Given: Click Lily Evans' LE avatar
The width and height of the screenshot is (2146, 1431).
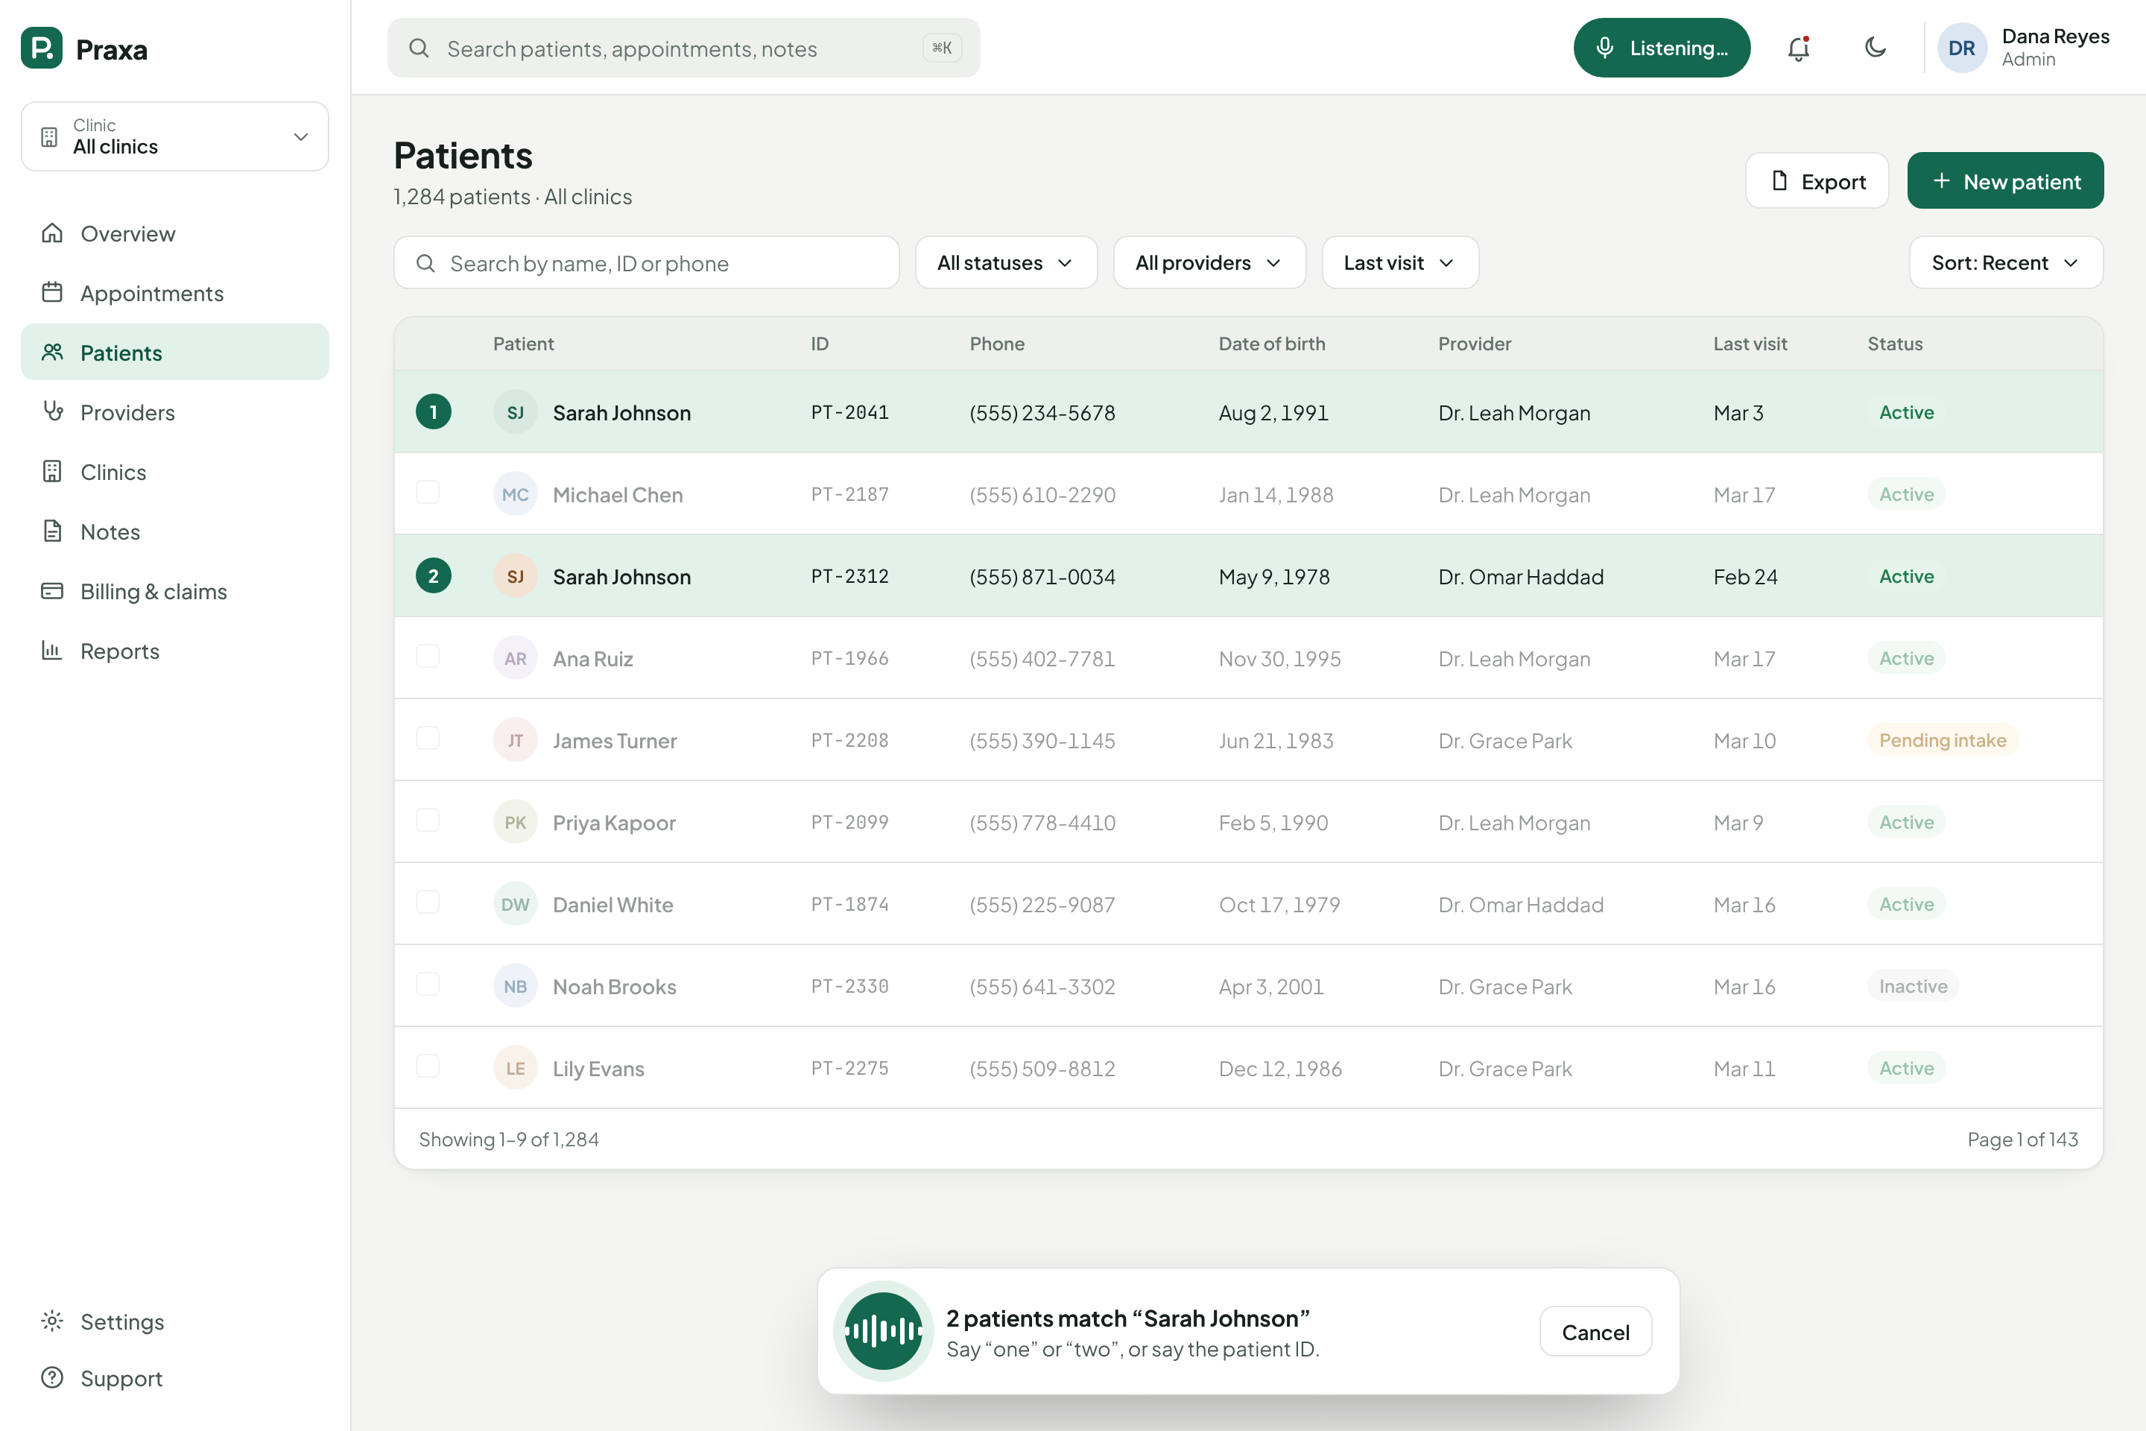Looking at the screenshot, I should pos(516,1068).
